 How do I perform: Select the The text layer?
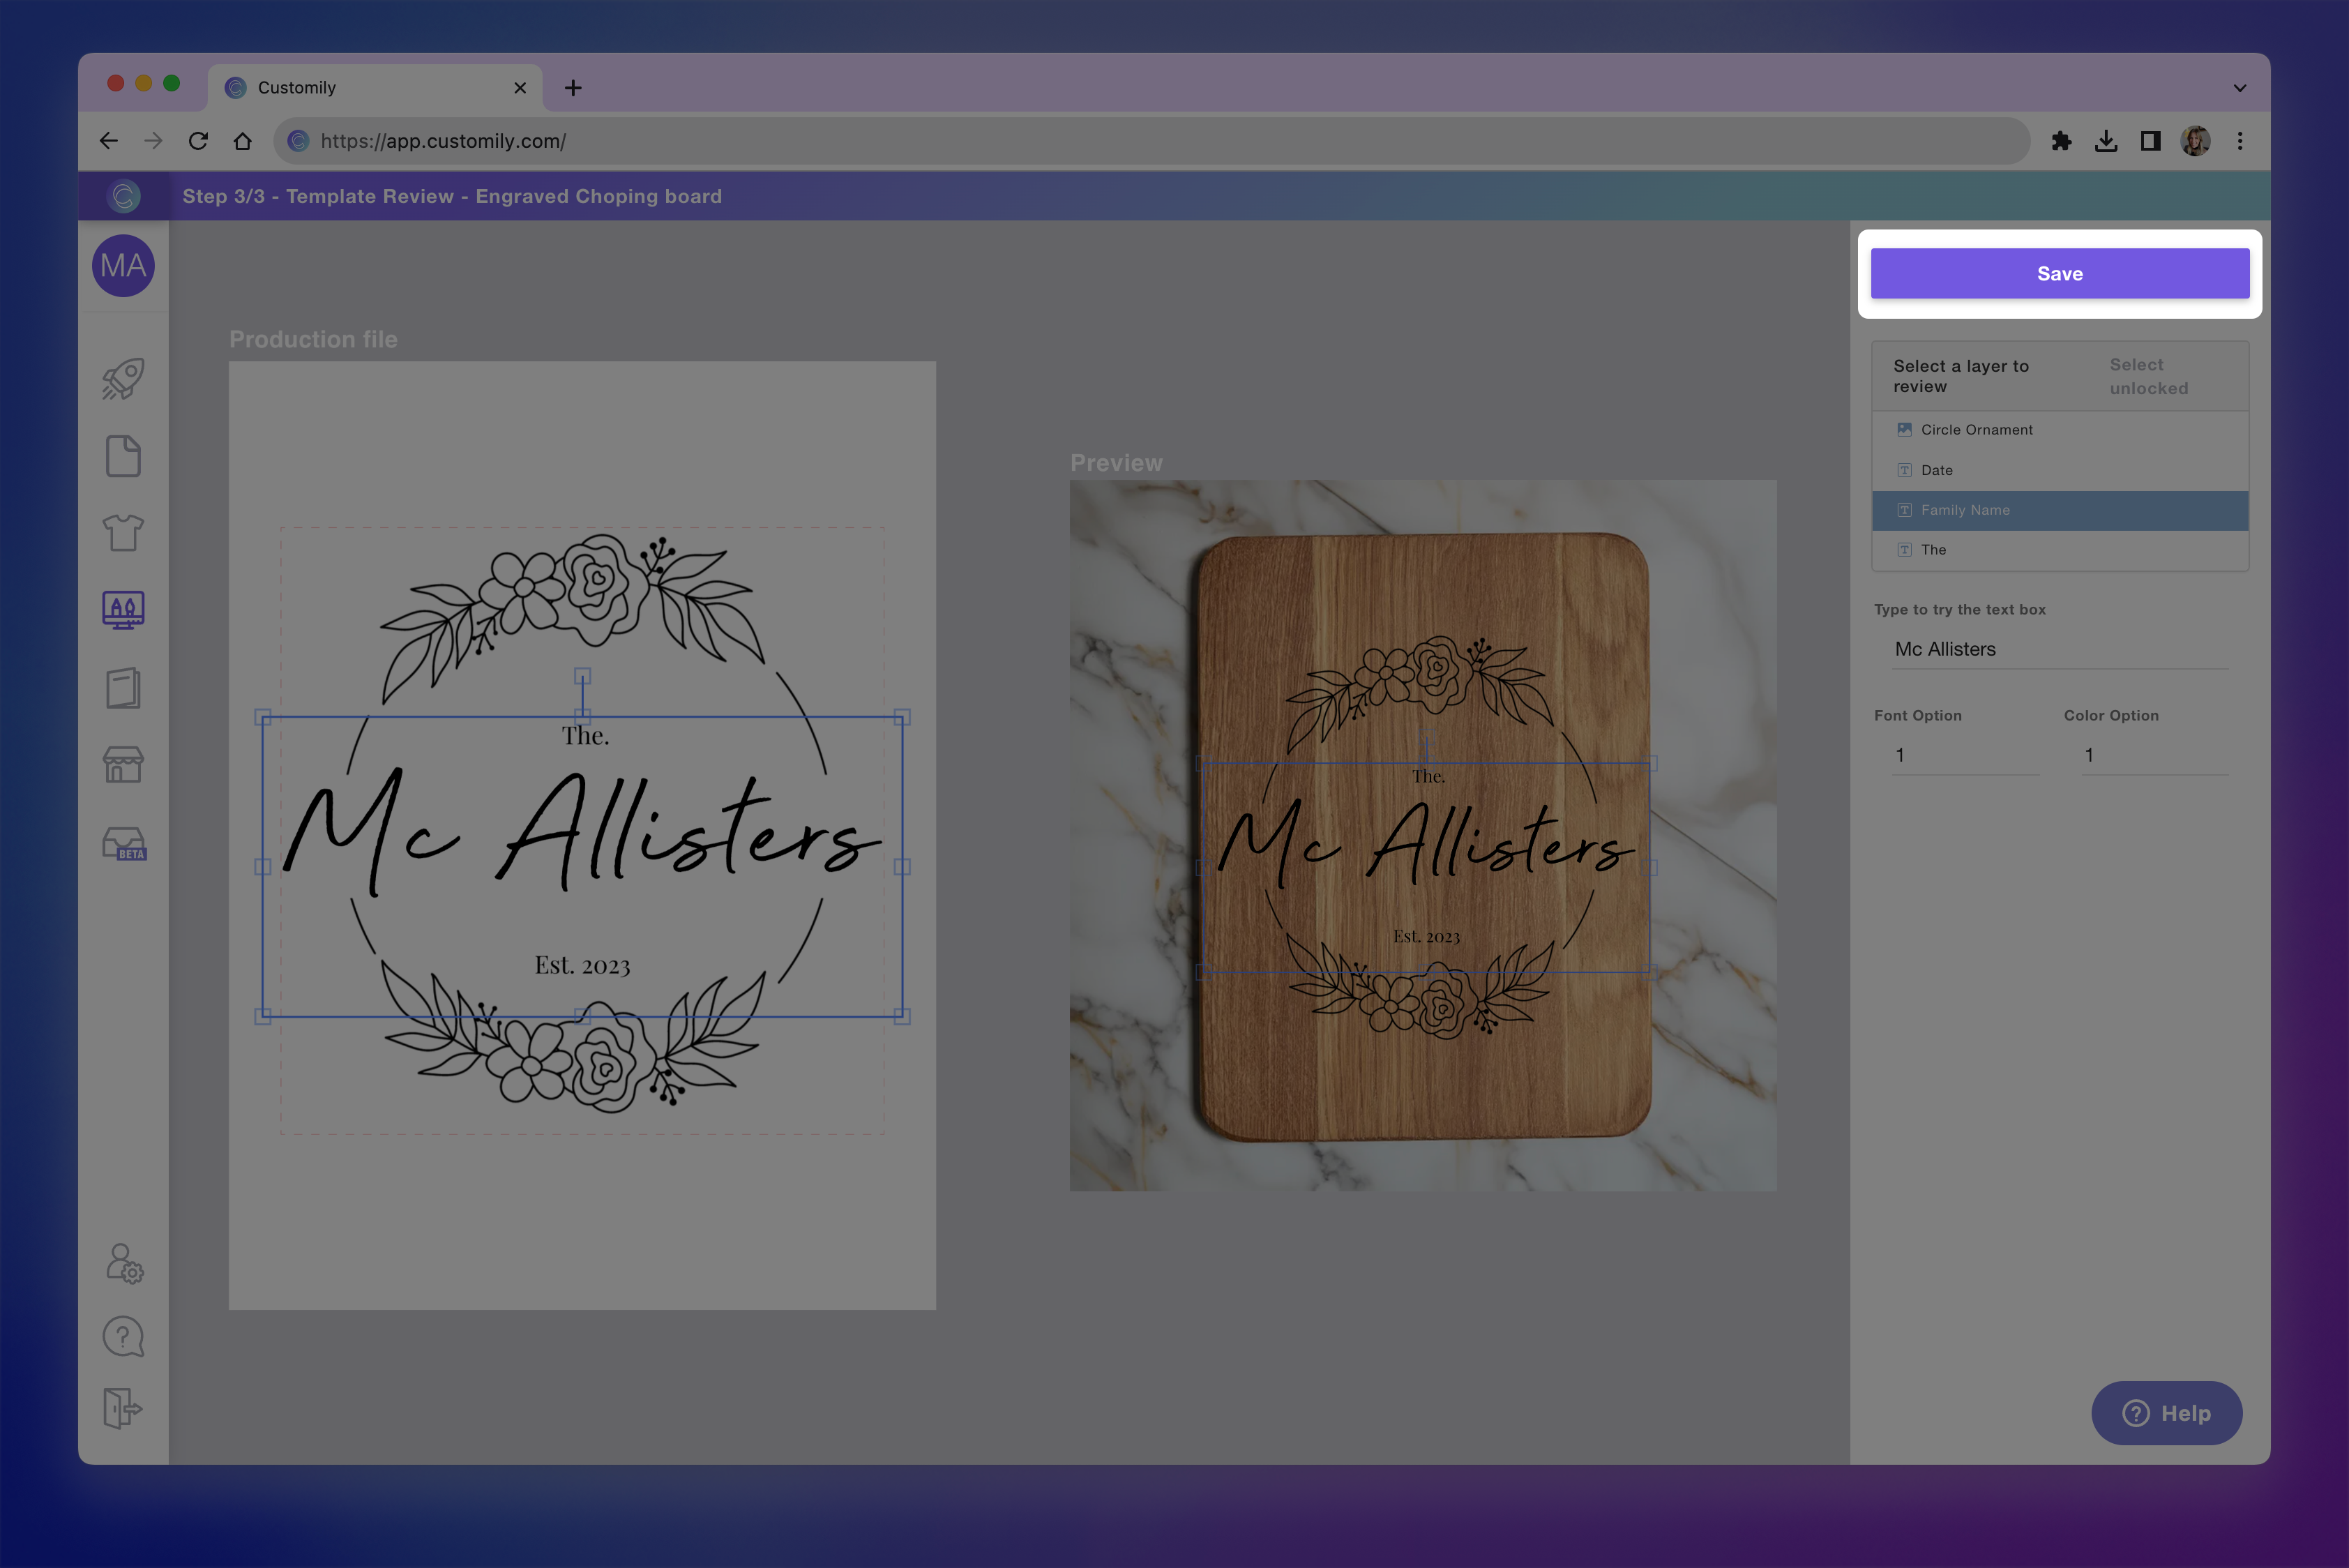pyautogui.click(x=1933, y=550)
